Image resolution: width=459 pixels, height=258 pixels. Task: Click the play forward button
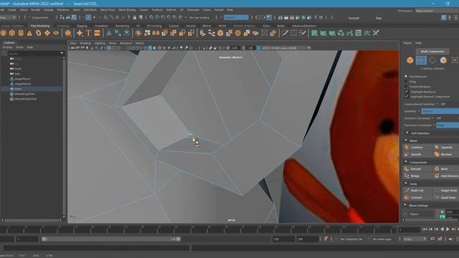[448, 229]
